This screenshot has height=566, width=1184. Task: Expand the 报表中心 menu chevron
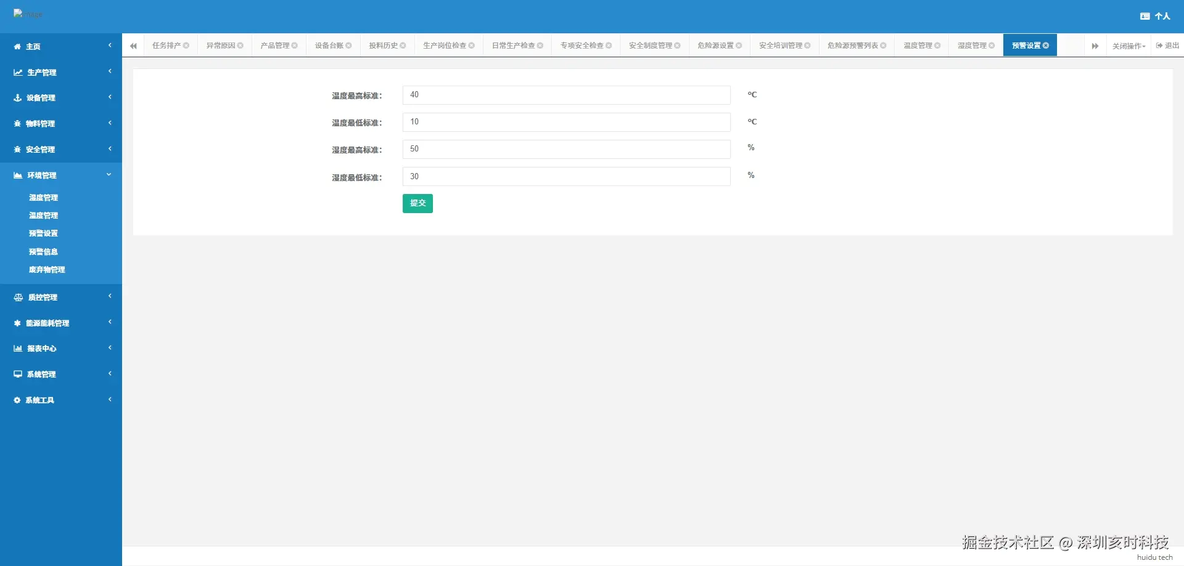(x=110, y=348)
